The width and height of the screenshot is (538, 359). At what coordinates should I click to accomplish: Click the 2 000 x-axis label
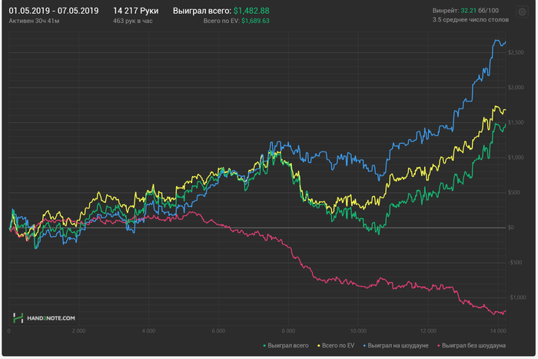tap(78, 331)
